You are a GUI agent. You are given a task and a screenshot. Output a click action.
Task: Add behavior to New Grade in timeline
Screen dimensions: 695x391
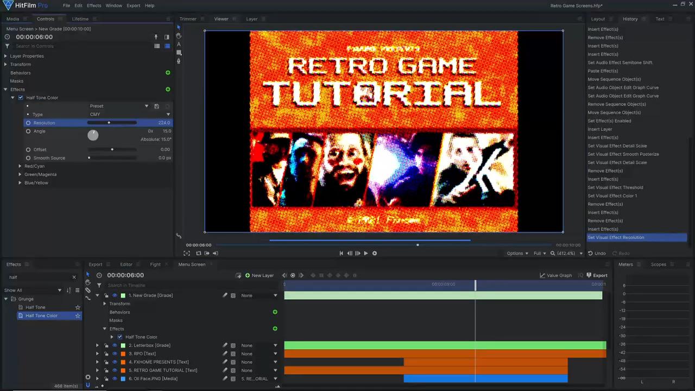click(275, 312)
